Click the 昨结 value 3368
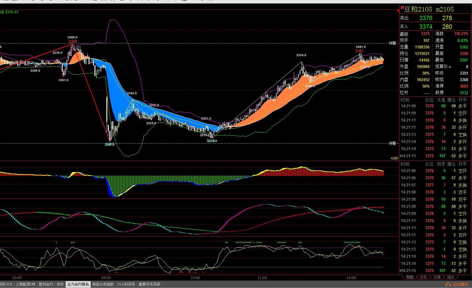472x288 pixels. (x=464, y=80)
